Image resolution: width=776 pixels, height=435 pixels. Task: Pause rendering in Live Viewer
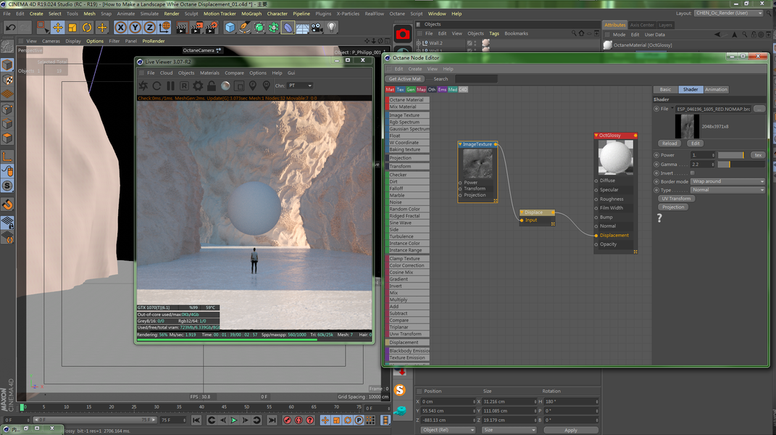click(x=170, y=86)
